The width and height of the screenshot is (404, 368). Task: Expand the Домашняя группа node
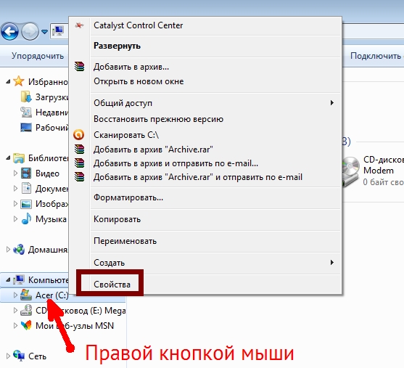(8, 250)
